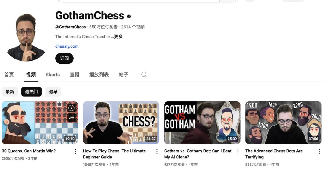
Task: Click the channel search magnifier icon
Action: pyautogui.click(x=144, y=75)
